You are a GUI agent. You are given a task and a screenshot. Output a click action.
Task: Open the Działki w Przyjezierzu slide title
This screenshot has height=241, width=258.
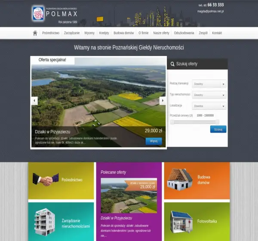[x=52, y=132]
